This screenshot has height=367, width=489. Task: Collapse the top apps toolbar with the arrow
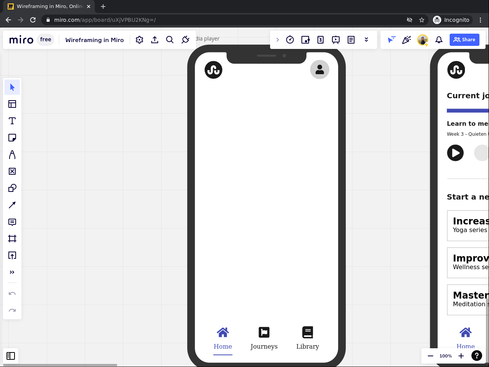click(278, 40)
